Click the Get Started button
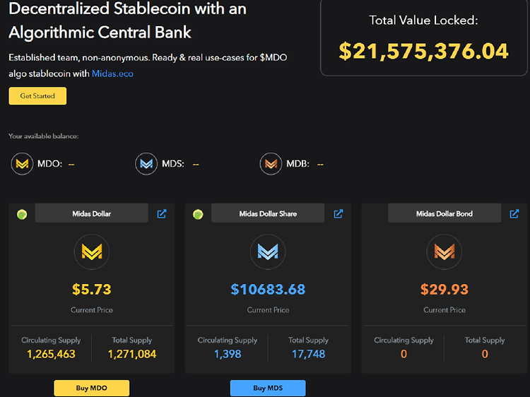Screen dimensions: 530x397 point(37,96)
